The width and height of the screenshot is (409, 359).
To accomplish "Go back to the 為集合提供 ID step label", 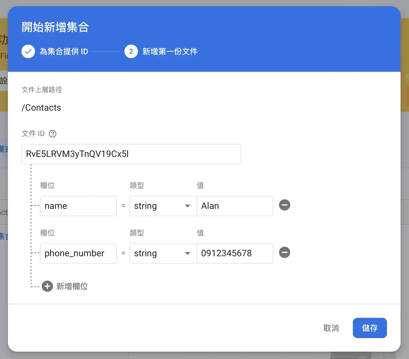I will [64, 51].
